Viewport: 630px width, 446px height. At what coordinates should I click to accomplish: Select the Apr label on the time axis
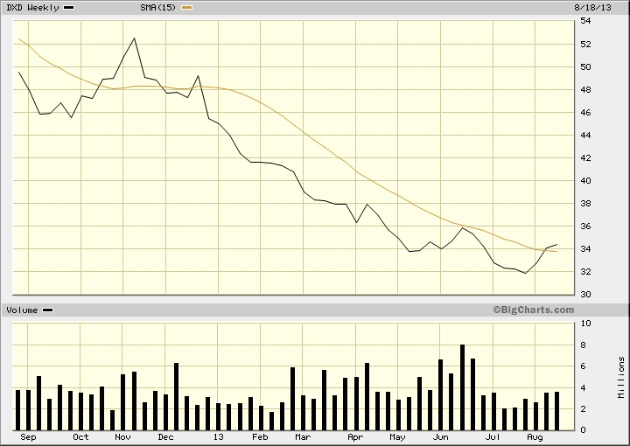[355, 437]
